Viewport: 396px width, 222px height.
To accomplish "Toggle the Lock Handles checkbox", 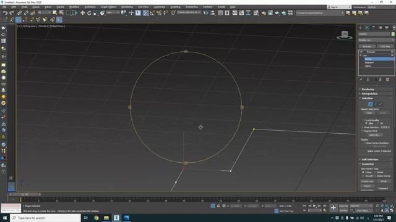I will 365,120.
